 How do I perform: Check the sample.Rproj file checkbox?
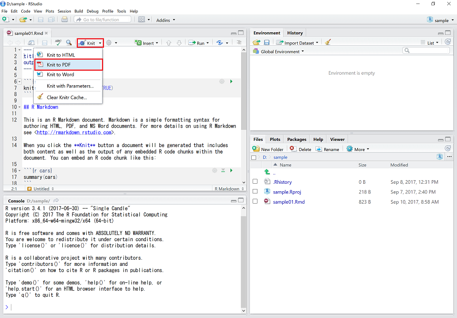255,191
